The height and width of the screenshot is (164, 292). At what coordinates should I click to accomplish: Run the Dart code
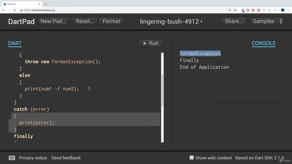click(x=151, y=43)
